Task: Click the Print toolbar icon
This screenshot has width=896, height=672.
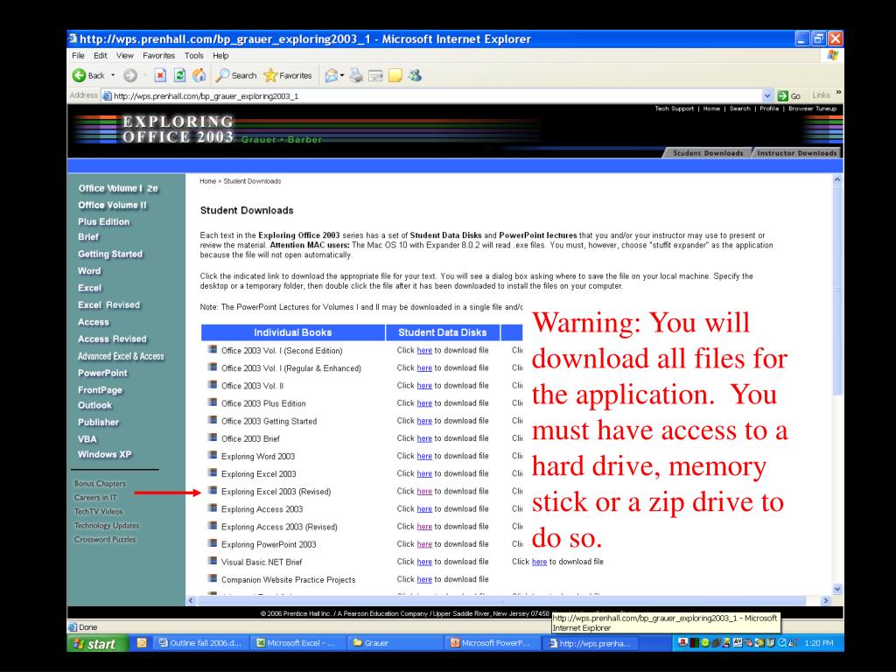Action: (357, 75)
